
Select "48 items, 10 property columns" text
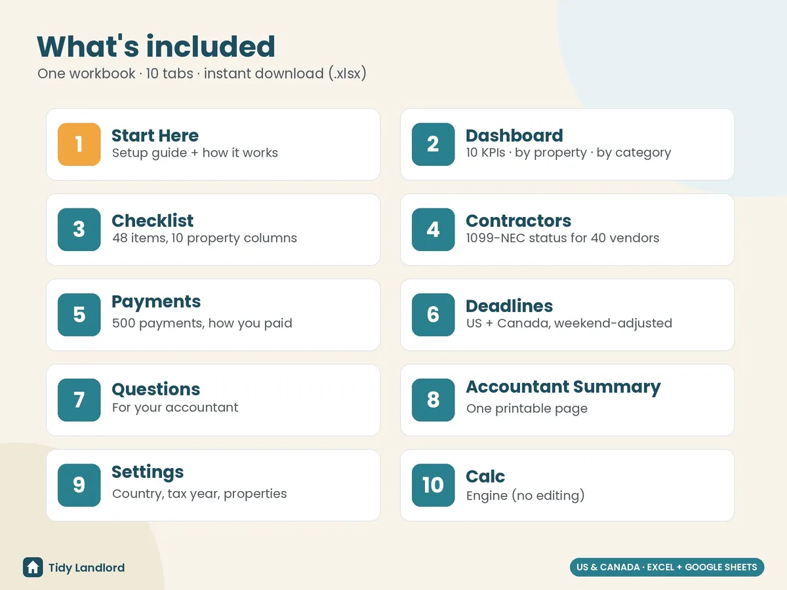tap(205, 238)
